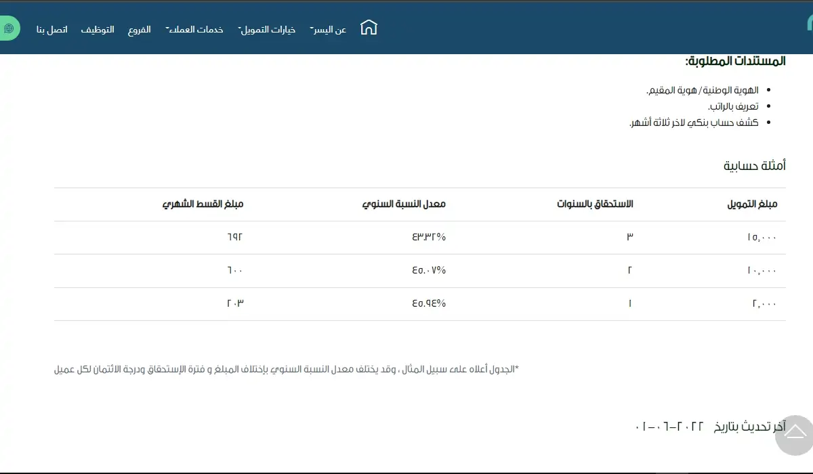
Task: Click the maturity years value ٢ cell
Action: tap(630, 270)
